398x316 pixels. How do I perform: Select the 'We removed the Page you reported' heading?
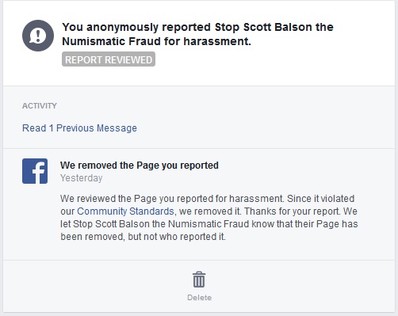click(x=140, y=166)
